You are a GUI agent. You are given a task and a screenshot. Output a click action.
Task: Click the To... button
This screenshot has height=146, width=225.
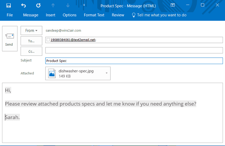(x=31, y=41)
